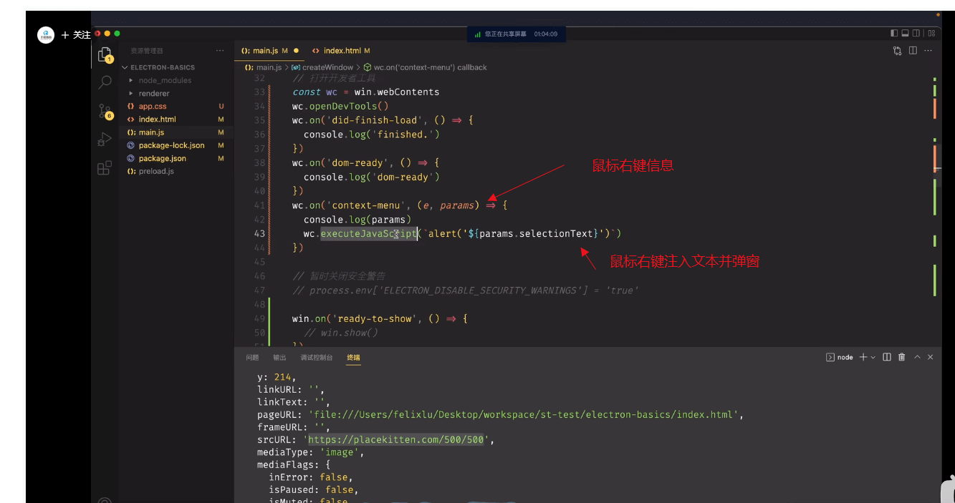Image resolution: width=955 pixels, height=503 pixels.
Task: Open the Run and Debug view
Action: point(105,140)
